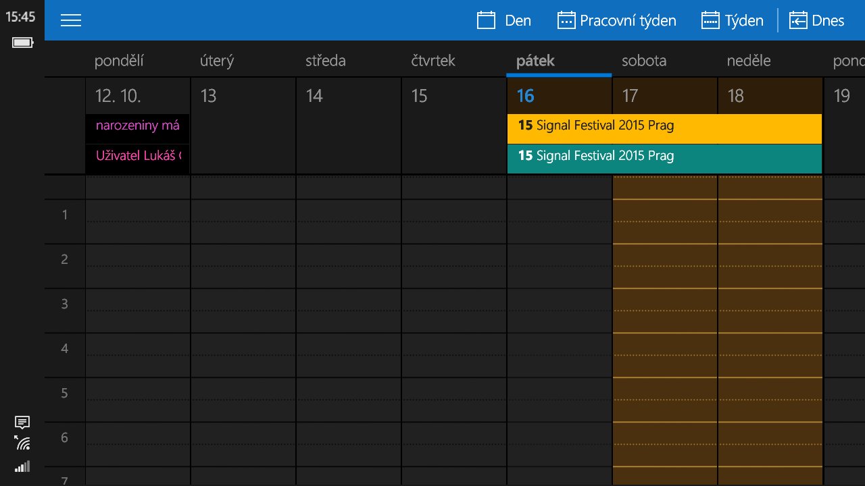
Task: Click the Wi-Fi status icon
Action: (22, 443)
